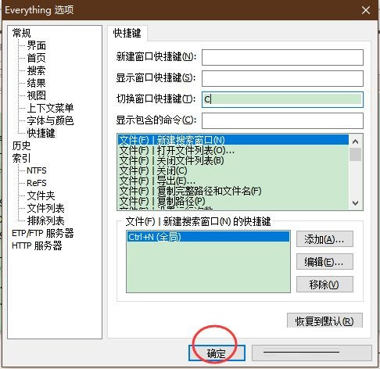This screenshot has width=380, height=369.
Task: Click the 切换窗口快捷键 input field
Action: pyautogui.click(x=282, y=99)
